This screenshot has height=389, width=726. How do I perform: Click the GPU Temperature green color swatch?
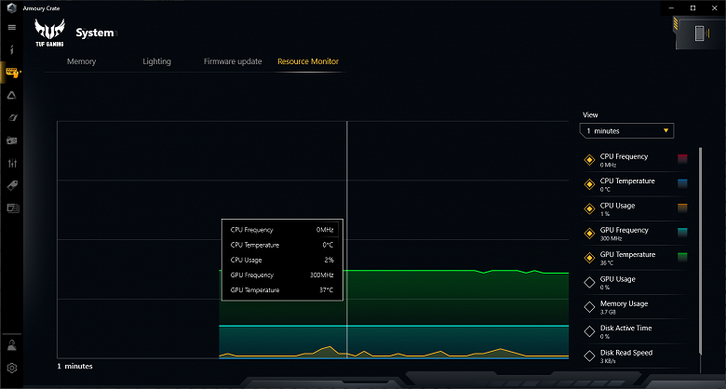pyautogui.click(x=682, y=257)
